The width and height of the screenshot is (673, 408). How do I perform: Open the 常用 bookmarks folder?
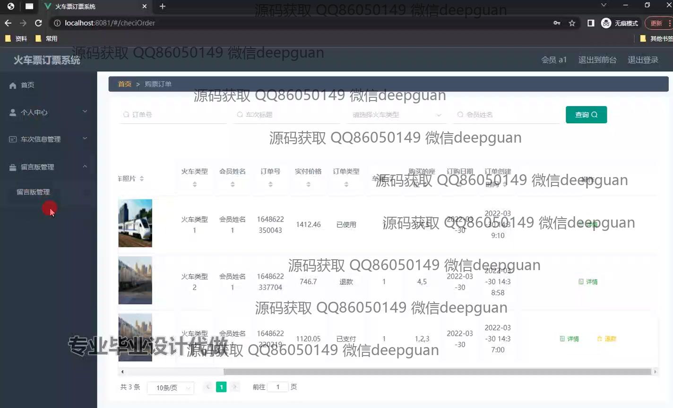[46, 39]
